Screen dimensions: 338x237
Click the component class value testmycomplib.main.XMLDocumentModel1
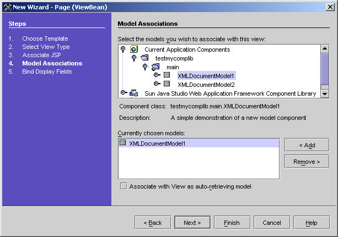click(x=225, y=106)
